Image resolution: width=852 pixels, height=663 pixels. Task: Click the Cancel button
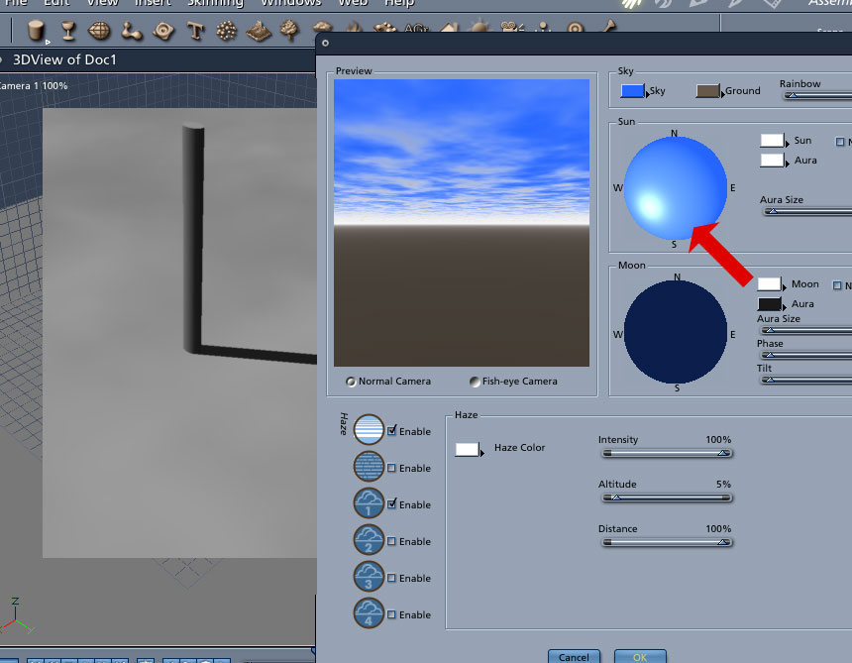coord(574,656)
